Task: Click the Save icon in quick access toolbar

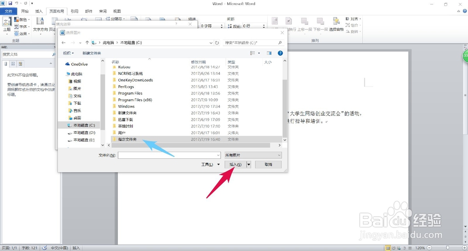Action: 10,3
